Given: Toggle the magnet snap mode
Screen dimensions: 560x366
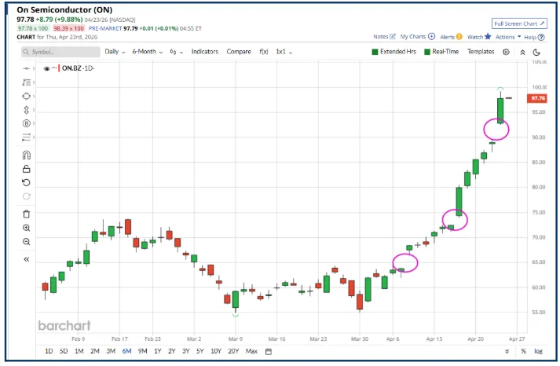Looking at the screenshot, I should pyautogui.click(x=27, y=155).
